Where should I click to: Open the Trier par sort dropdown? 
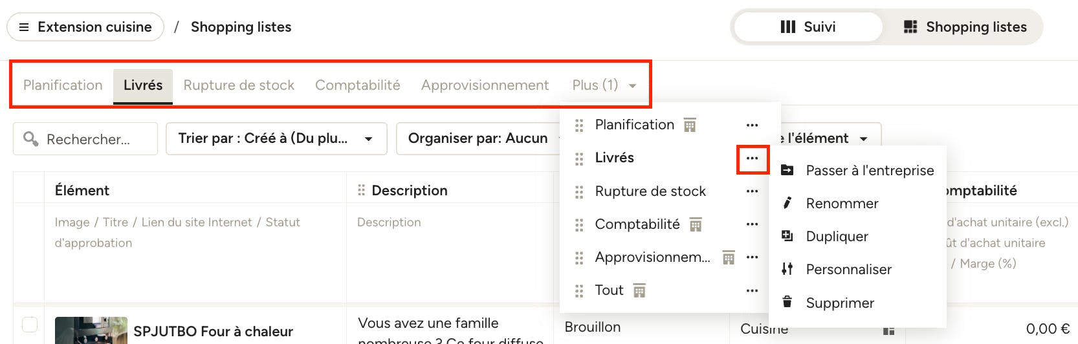point(276,138)
